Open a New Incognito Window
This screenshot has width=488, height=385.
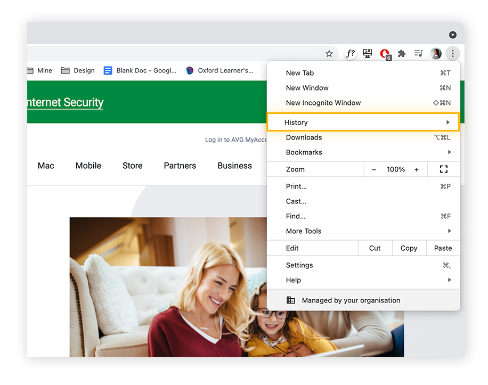[x=363, y=103]
